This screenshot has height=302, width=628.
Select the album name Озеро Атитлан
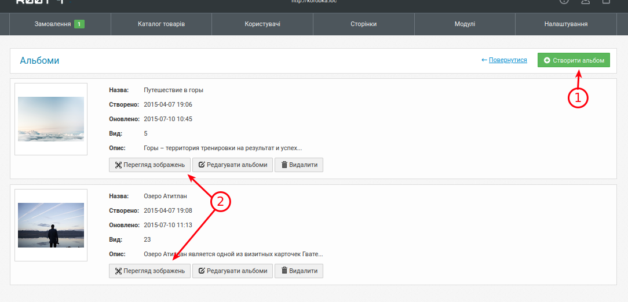(x=166, y=197)
